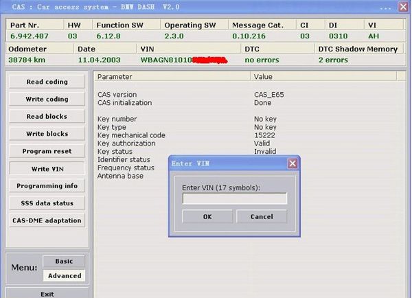Select the Antenna base row
This screenshot has width=412, height=298.
(120, 176)
